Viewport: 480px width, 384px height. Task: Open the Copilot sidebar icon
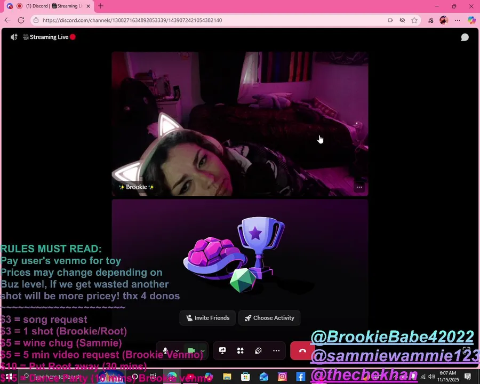tap(471, 20)
